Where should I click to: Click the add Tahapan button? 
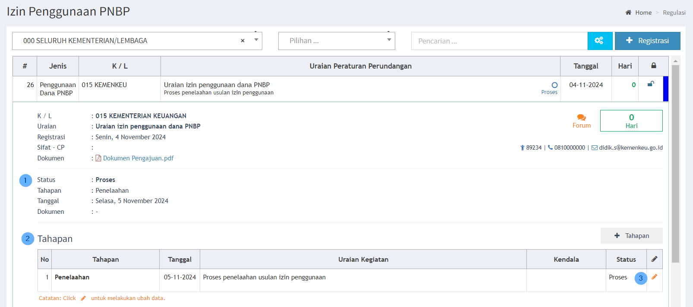631,235
